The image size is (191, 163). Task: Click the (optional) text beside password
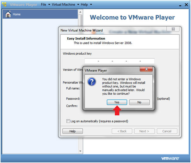[163, 99]
